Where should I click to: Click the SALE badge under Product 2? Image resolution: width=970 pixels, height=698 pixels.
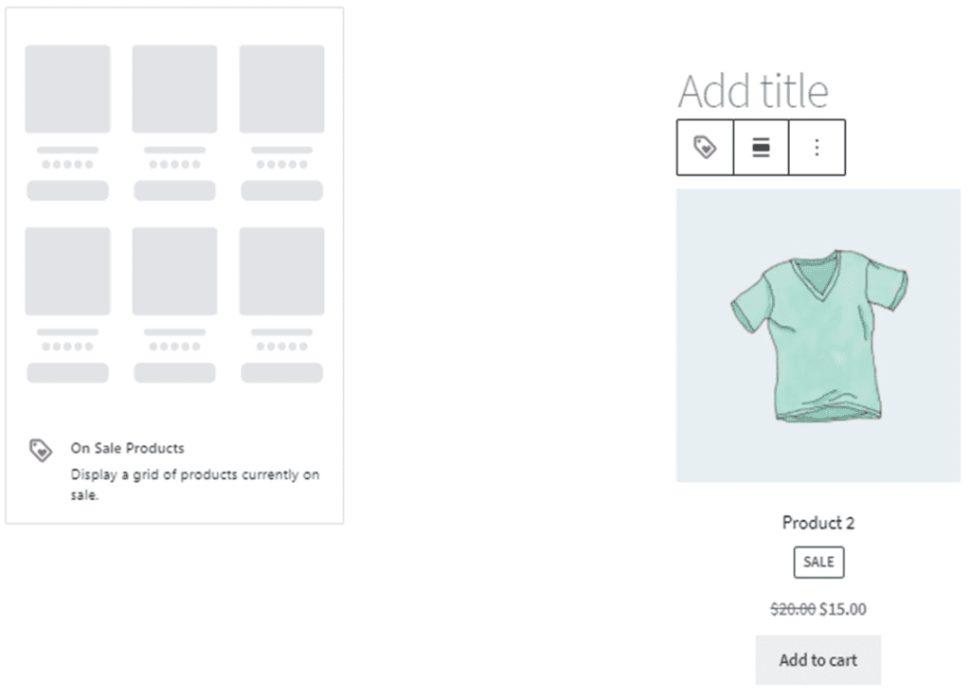pyautogui.click(x=818, y=562)
